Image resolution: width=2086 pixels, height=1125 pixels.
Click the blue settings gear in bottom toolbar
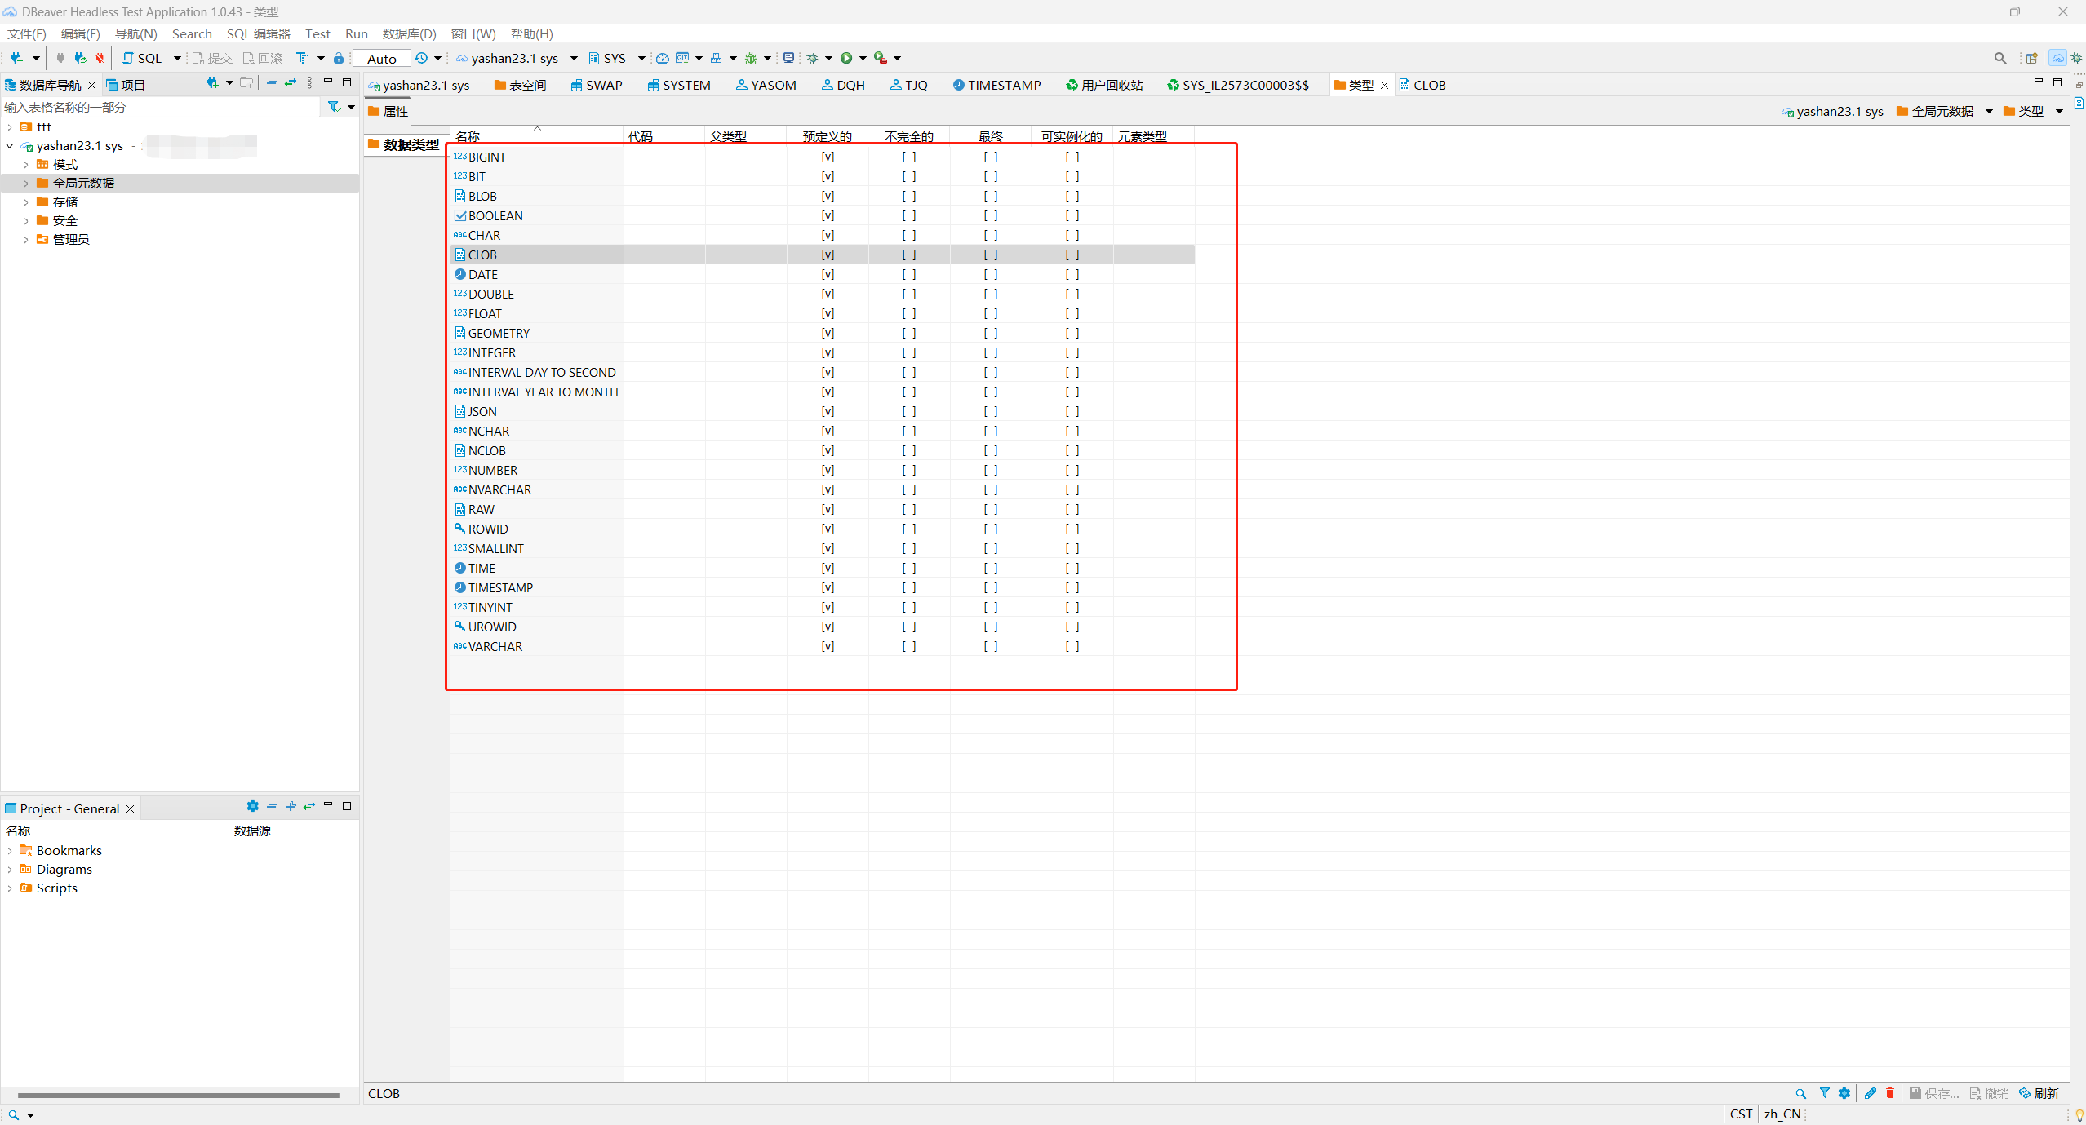point(1844,1094)
